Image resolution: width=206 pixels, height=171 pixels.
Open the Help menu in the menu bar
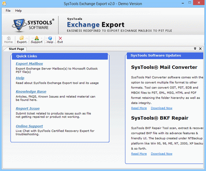click(19, 11)
